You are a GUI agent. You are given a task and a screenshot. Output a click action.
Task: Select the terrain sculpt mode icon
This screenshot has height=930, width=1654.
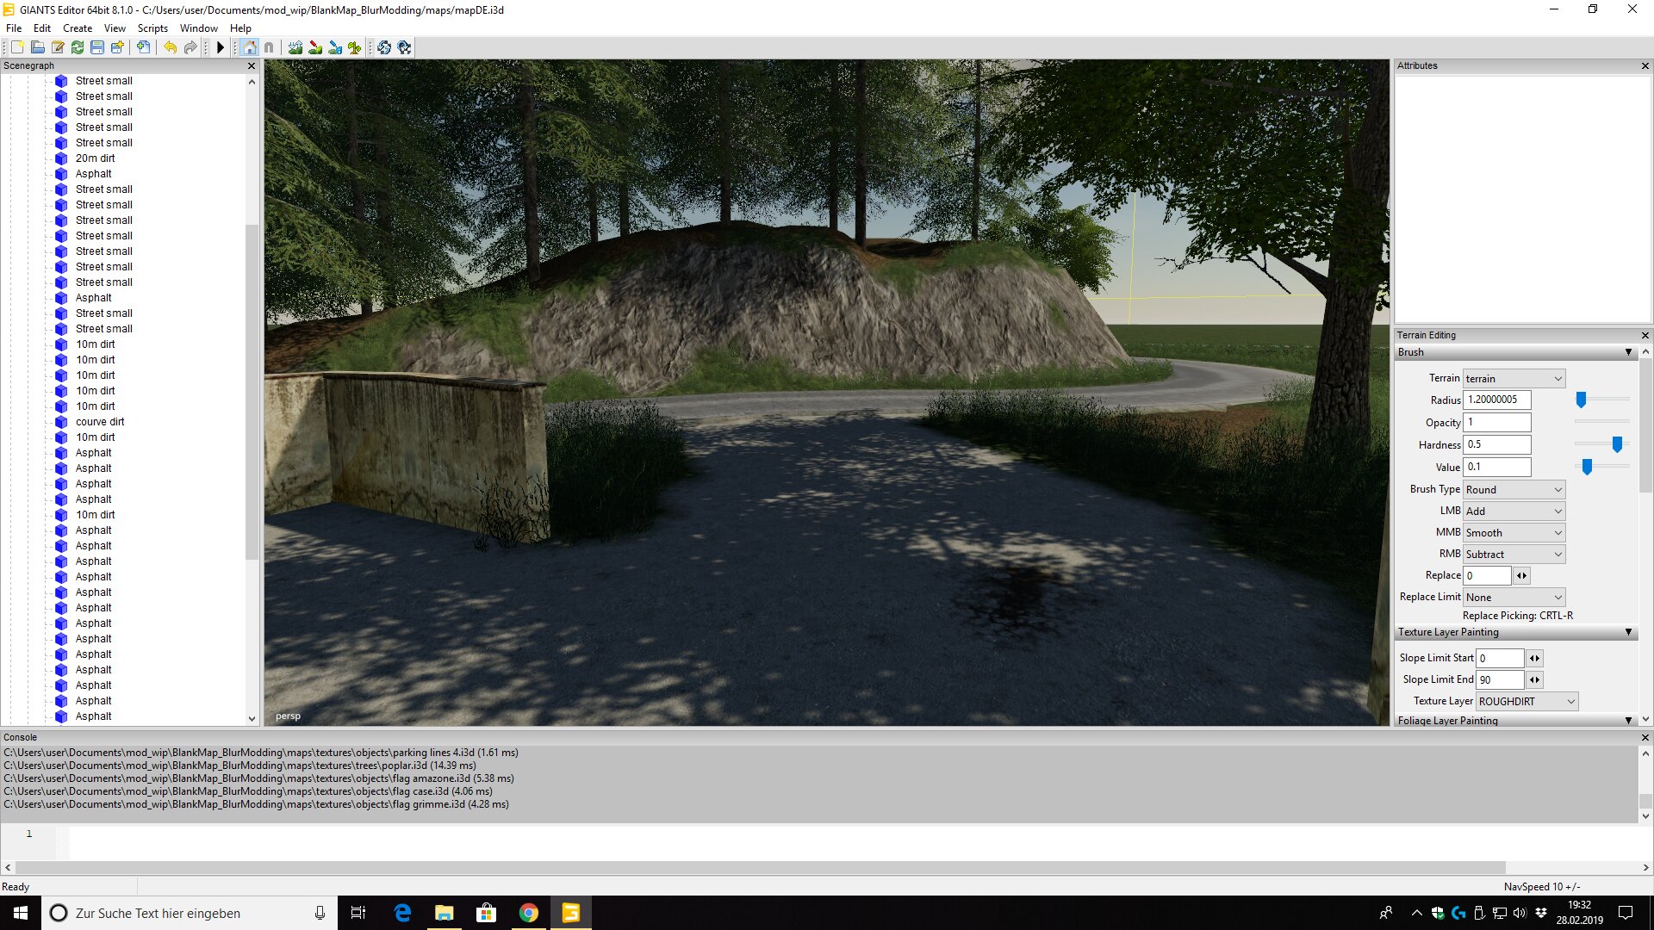295,47
